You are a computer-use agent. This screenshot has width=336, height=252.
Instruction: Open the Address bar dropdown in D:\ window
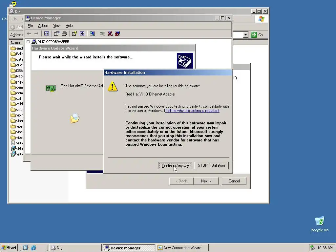pyautogui.click(x=245, y=35)
